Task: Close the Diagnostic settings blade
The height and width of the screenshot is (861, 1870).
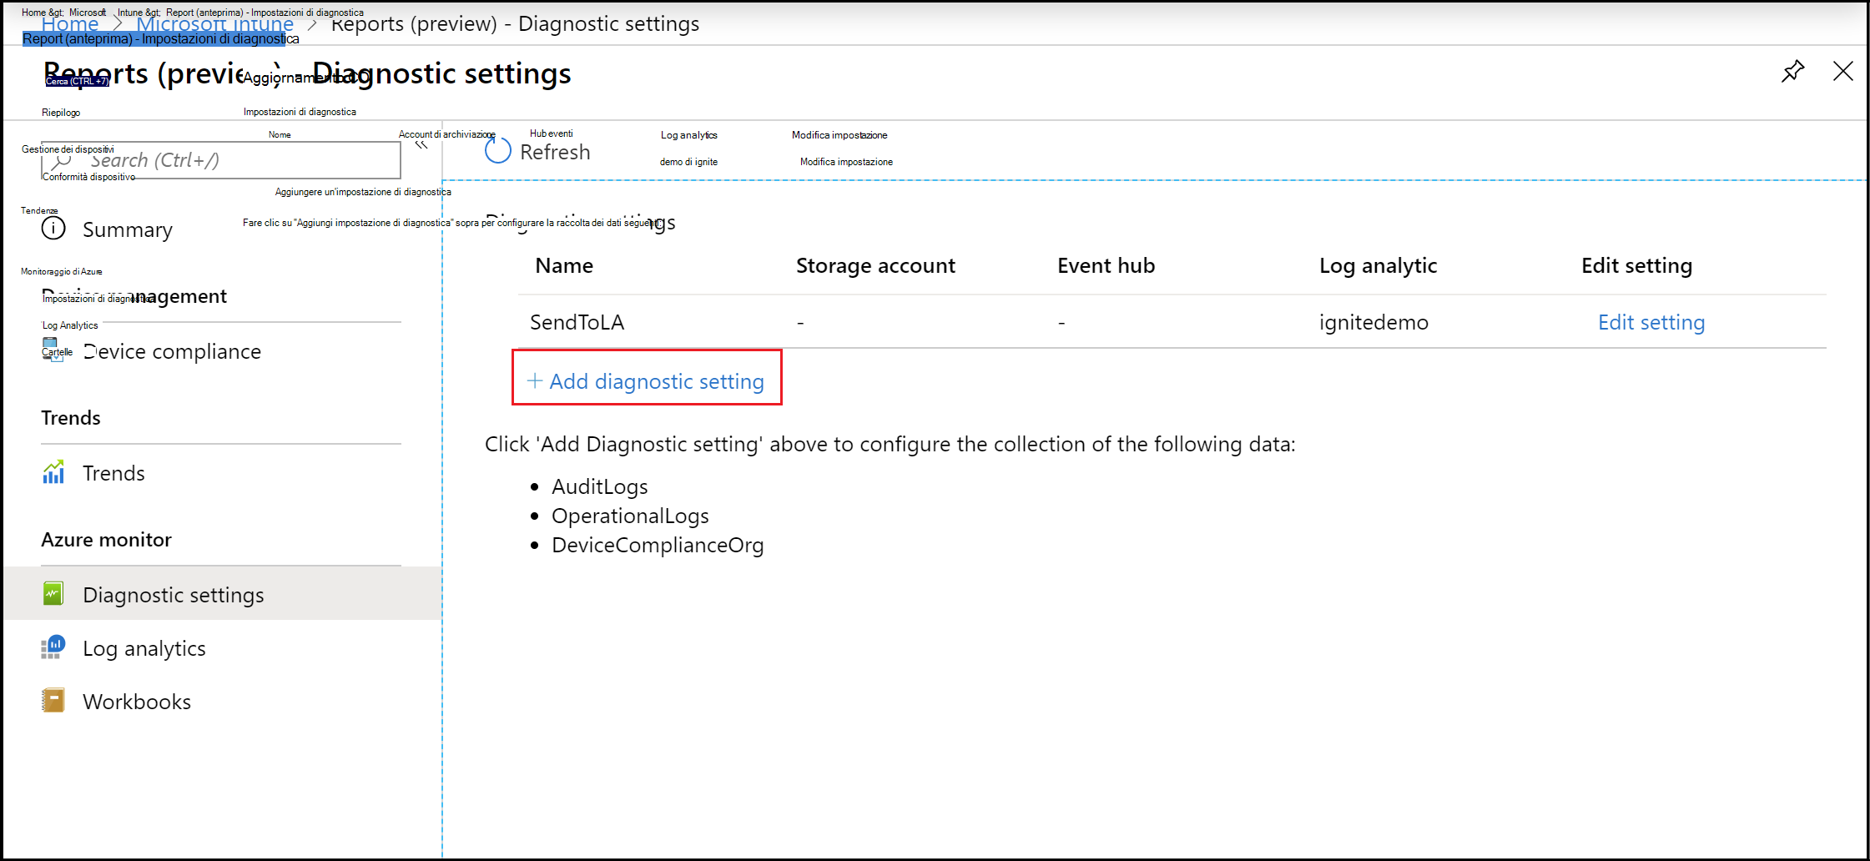Action: pos(1842,72)
